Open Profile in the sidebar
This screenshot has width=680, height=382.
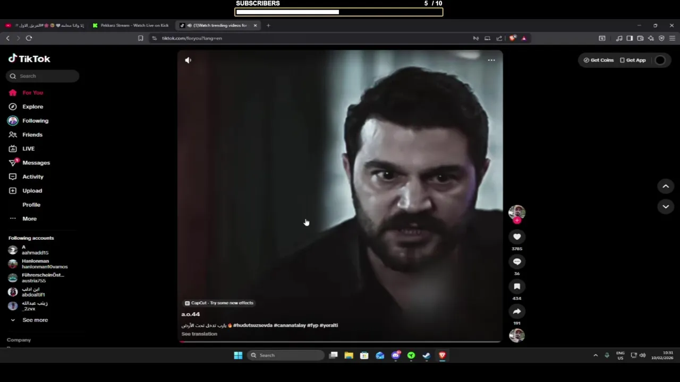[31, 205]
